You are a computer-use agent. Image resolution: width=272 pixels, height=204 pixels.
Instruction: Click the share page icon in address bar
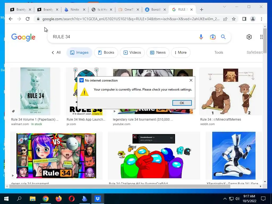pyautogui.click(x=225, y=19)
